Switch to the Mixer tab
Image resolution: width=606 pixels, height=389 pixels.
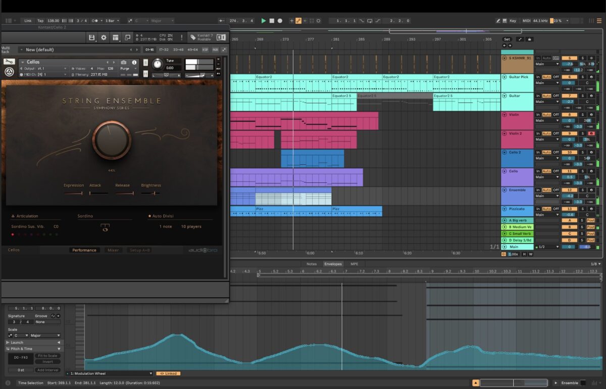point(113,250)
